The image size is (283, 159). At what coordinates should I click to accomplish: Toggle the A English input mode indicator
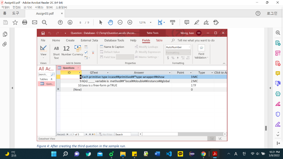236,154
